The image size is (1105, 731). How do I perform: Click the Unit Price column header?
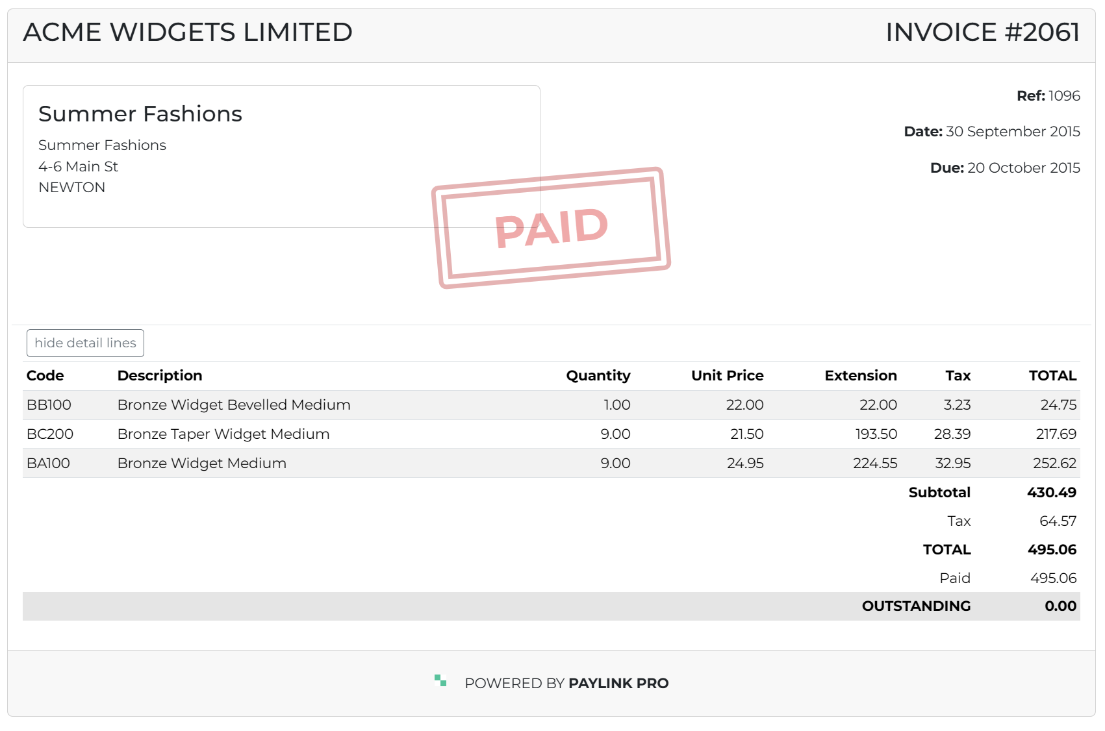click(727, 375)
